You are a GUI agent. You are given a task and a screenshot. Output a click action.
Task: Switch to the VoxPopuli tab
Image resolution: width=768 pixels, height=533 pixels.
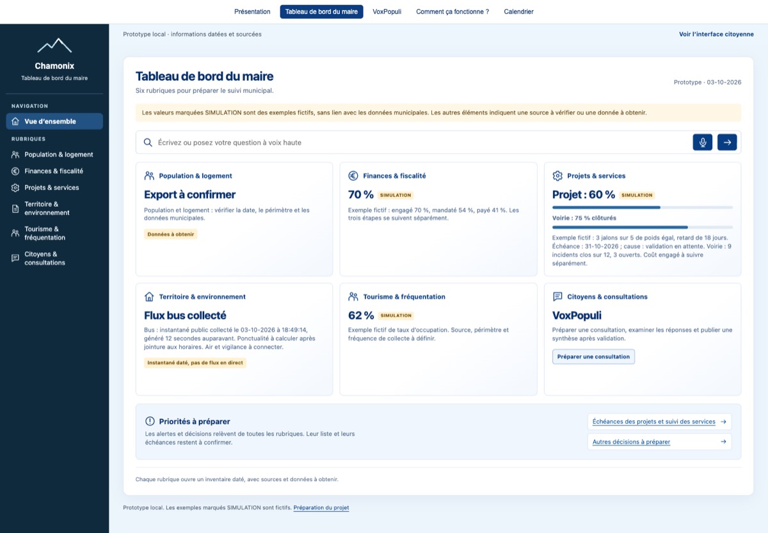387,12
